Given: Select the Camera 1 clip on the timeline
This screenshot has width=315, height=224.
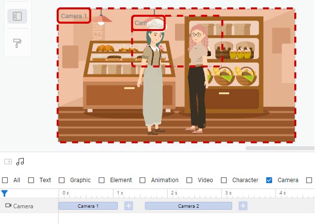Looking at the screenshot, I should point(88,206).
